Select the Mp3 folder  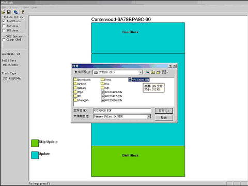tap(79, 92)
